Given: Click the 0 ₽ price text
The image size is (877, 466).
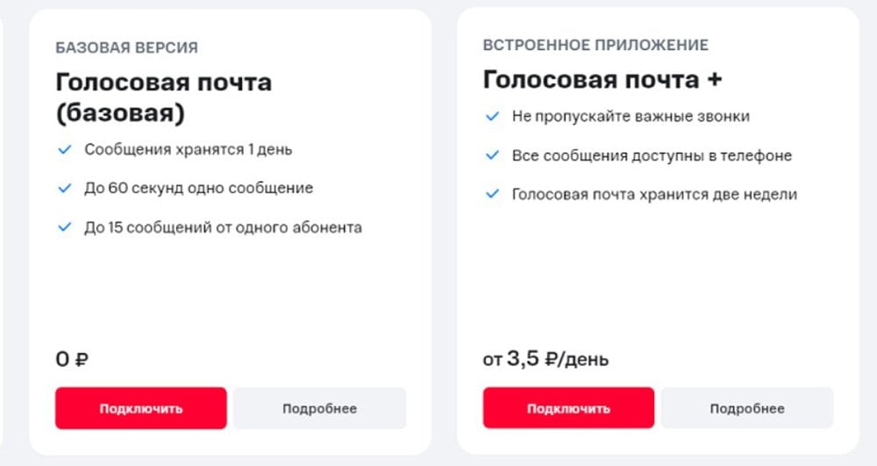Looking at the screenshot, I should (x=72, y=359).
